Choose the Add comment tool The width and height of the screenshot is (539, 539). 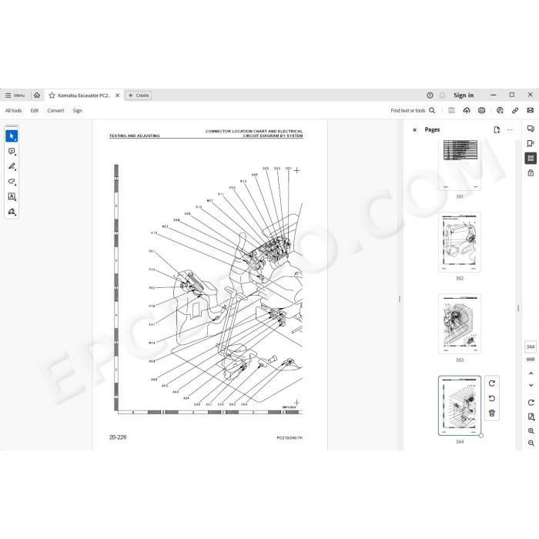click(12, 151)
